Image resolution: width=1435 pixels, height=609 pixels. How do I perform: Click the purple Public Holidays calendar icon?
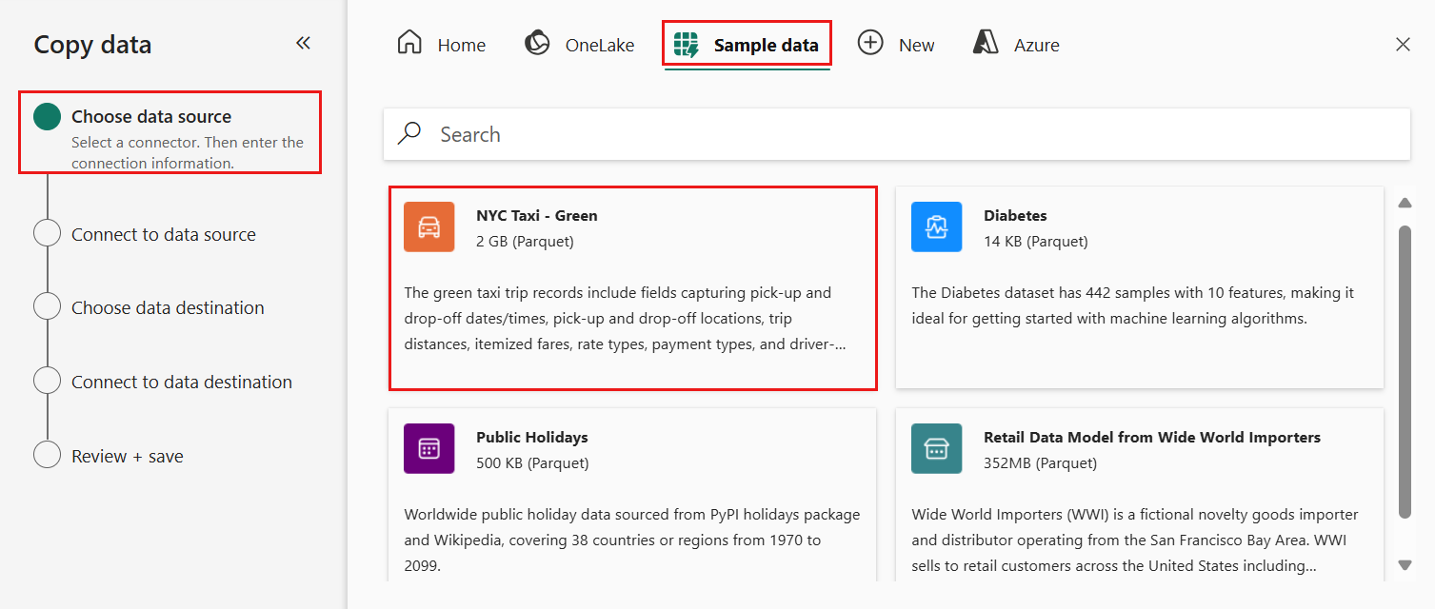tap(429, 448)
